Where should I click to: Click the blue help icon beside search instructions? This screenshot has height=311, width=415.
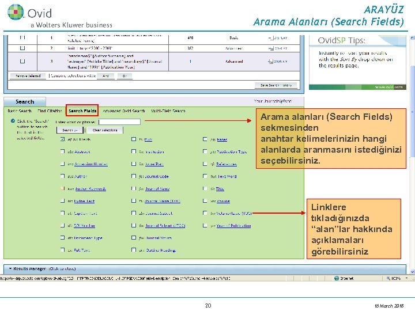[x=13, y=121]
